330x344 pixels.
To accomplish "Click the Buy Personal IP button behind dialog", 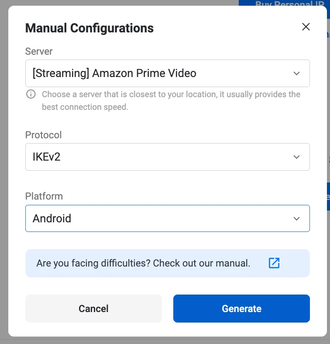I will (284, 3).
